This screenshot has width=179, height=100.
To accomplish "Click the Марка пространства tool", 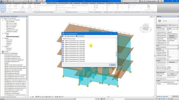I will pyautogui.click(x=62, y=10).
